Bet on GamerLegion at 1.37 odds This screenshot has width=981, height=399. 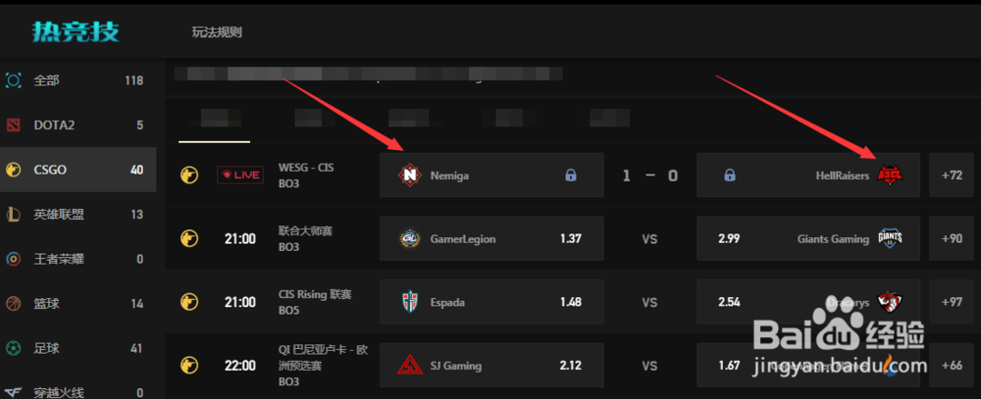point(491,238)
